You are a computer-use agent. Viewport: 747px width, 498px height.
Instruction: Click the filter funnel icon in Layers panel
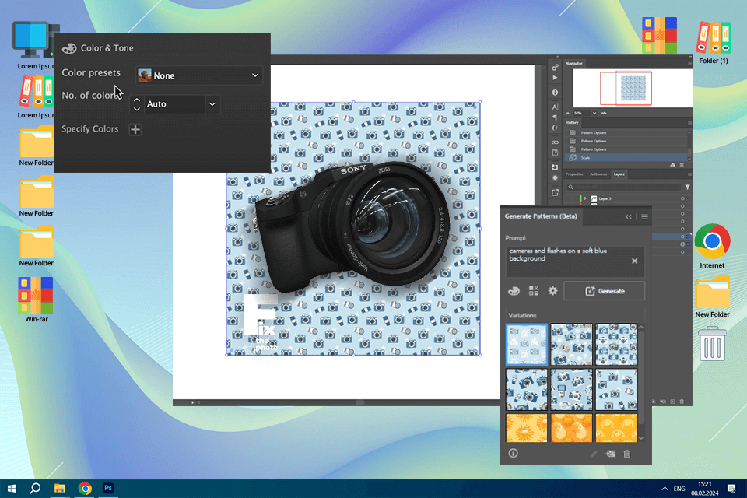pos(687,188)
